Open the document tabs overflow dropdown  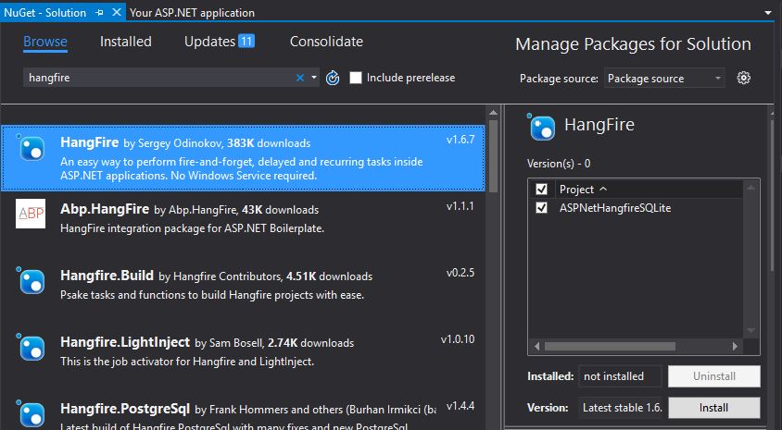pyautogui.click(x=768, y=12)
